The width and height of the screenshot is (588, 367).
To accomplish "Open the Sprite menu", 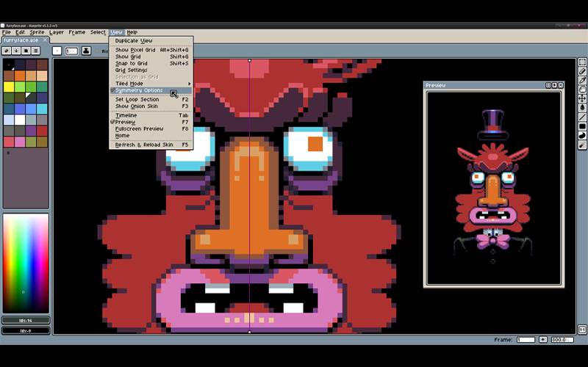I will 37,32.
